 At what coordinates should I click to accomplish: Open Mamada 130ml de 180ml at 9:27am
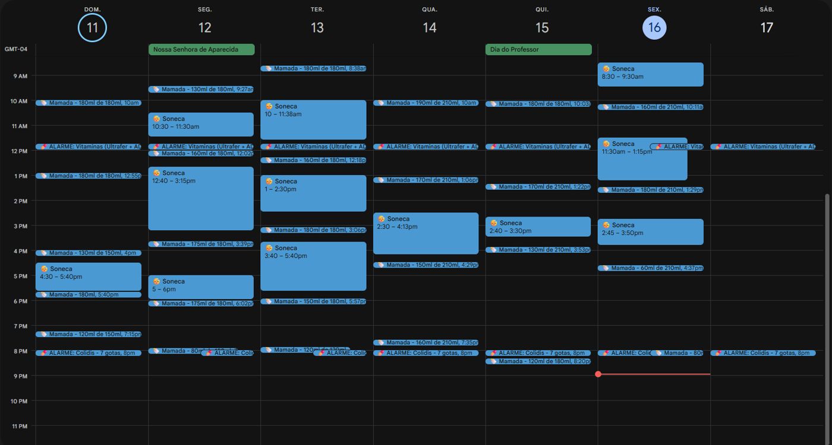point(201,90)
